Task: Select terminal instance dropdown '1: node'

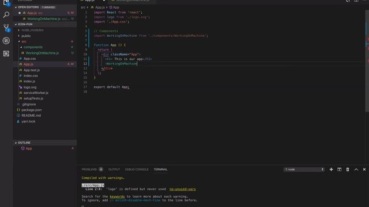Action: pyautogui.click(x=304, y=170)
